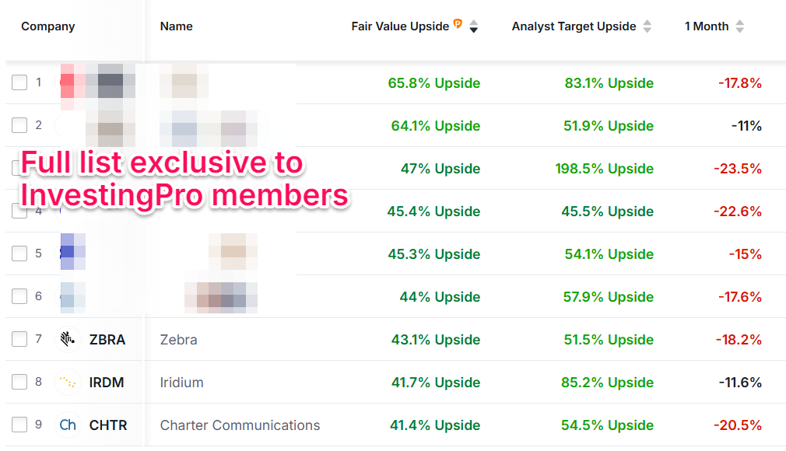
Task: Click the Charter Communications name link
Action: coord(240,425)
